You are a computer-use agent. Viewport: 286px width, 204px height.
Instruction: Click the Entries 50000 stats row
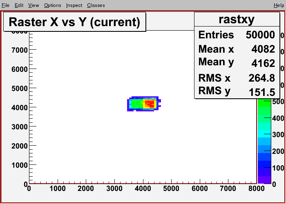coord(237,35)
